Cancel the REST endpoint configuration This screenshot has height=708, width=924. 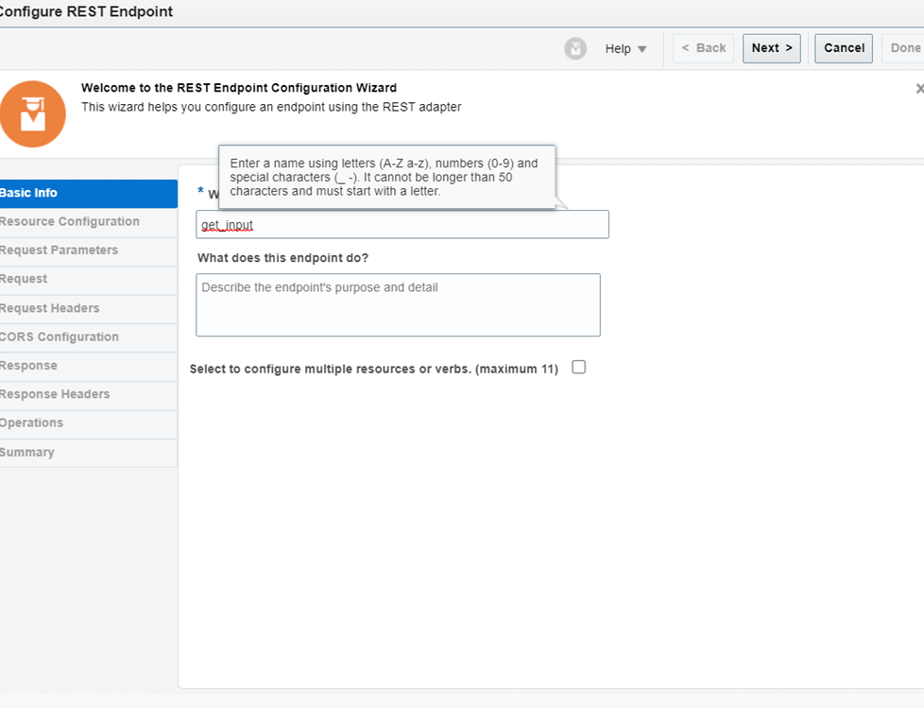844,48
